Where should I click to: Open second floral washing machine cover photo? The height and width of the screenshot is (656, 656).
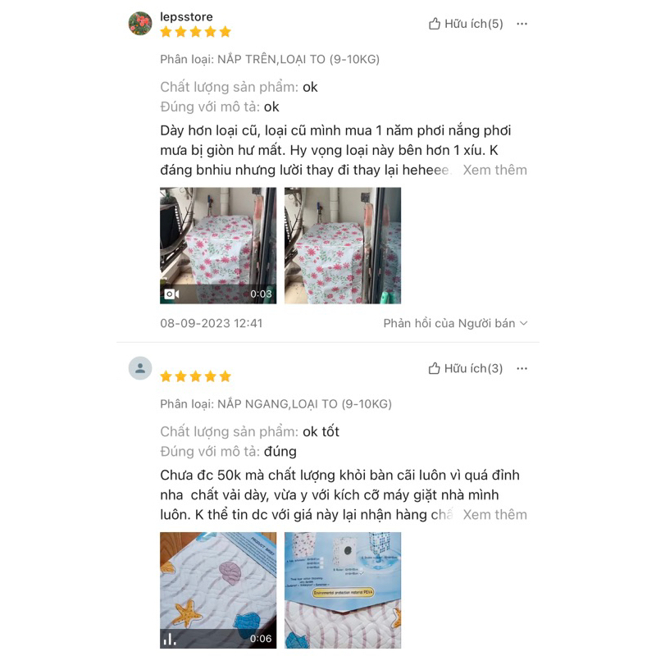tap(343, 245)
